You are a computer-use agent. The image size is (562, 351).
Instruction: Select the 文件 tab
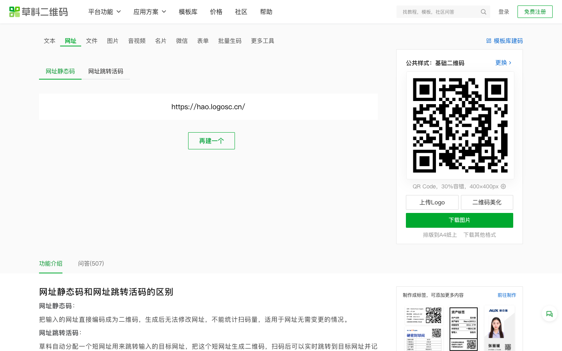tap(92, 41)
